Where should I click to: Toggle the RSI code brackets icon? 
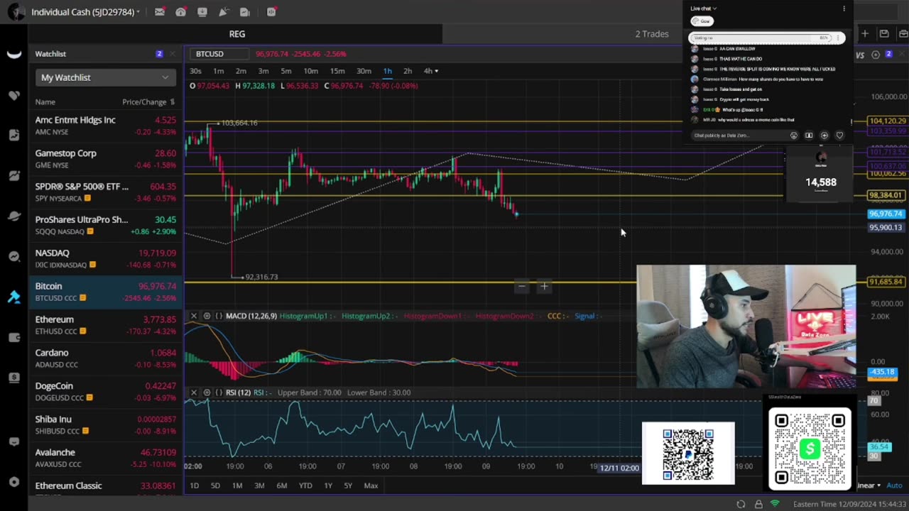(219, 392)
